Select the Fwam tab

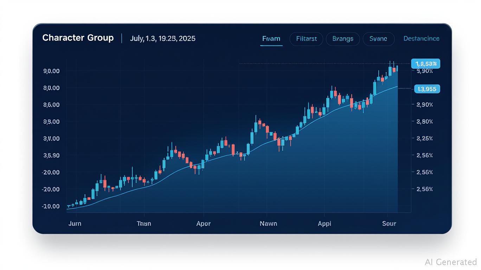(x=271, y=39)
